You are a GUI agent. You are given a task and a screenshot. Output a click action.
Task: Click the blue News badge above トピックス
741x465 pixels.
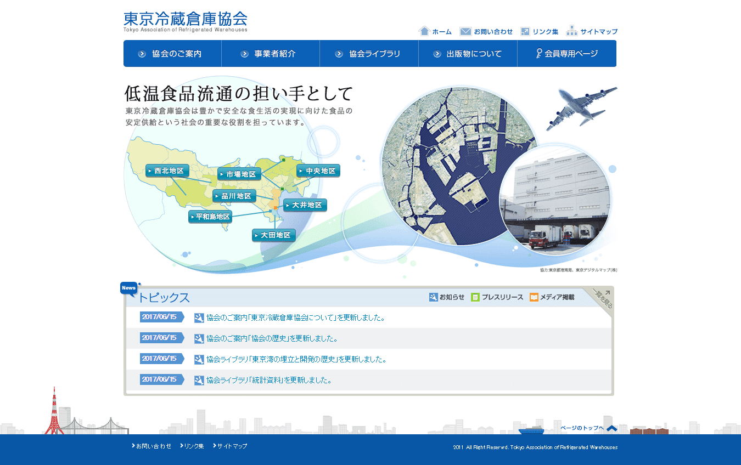(x=129, y=287)
